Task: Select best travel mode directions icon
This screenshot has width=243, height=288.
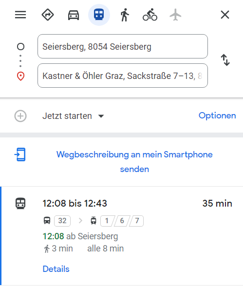Action: click(48, 15)
